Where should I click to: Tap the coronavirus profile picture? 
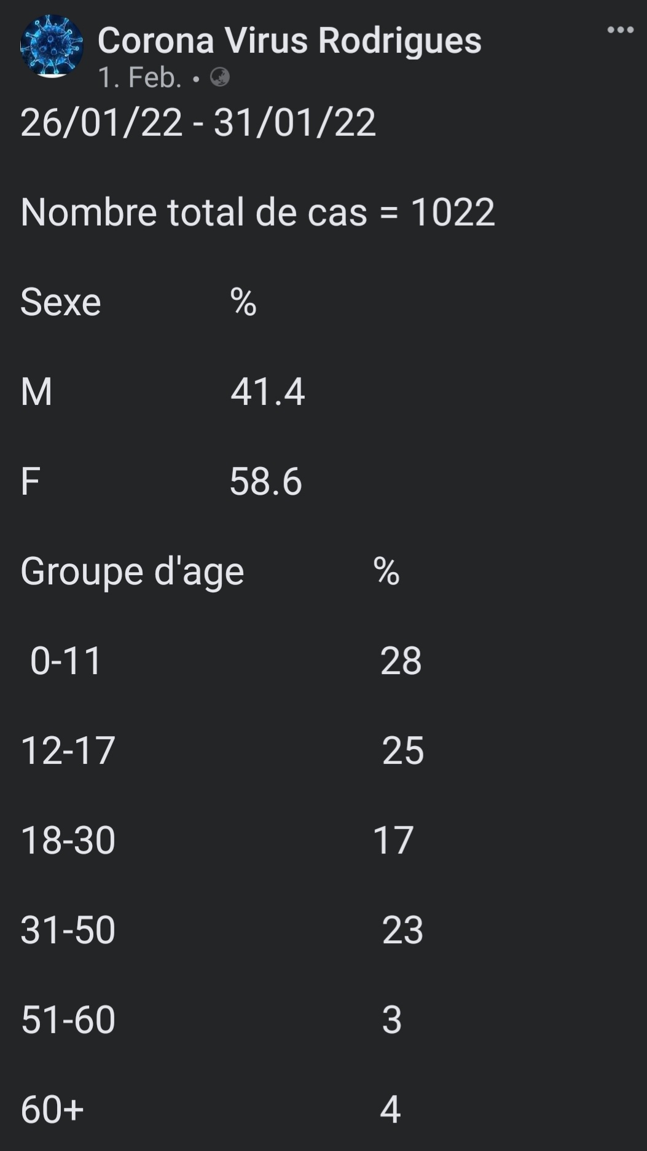coord(52,47)
